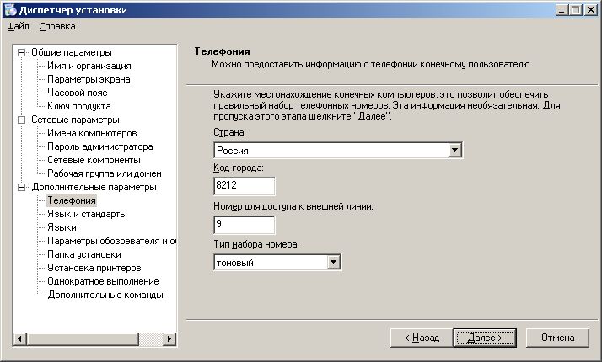Click the Отмена button
Viewport: 602px width, 362px height.
point(557,338)
